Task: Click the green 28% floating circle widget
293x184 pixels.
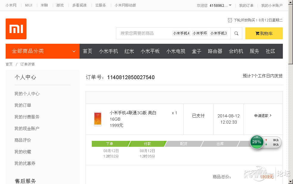Action: 257,142
